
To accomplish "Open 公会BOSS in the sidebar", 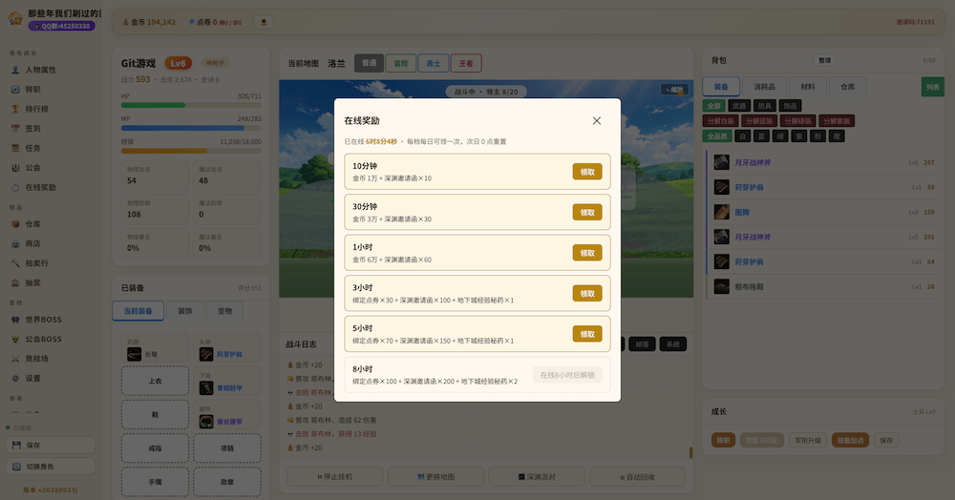I will click(x=52, y=339).
